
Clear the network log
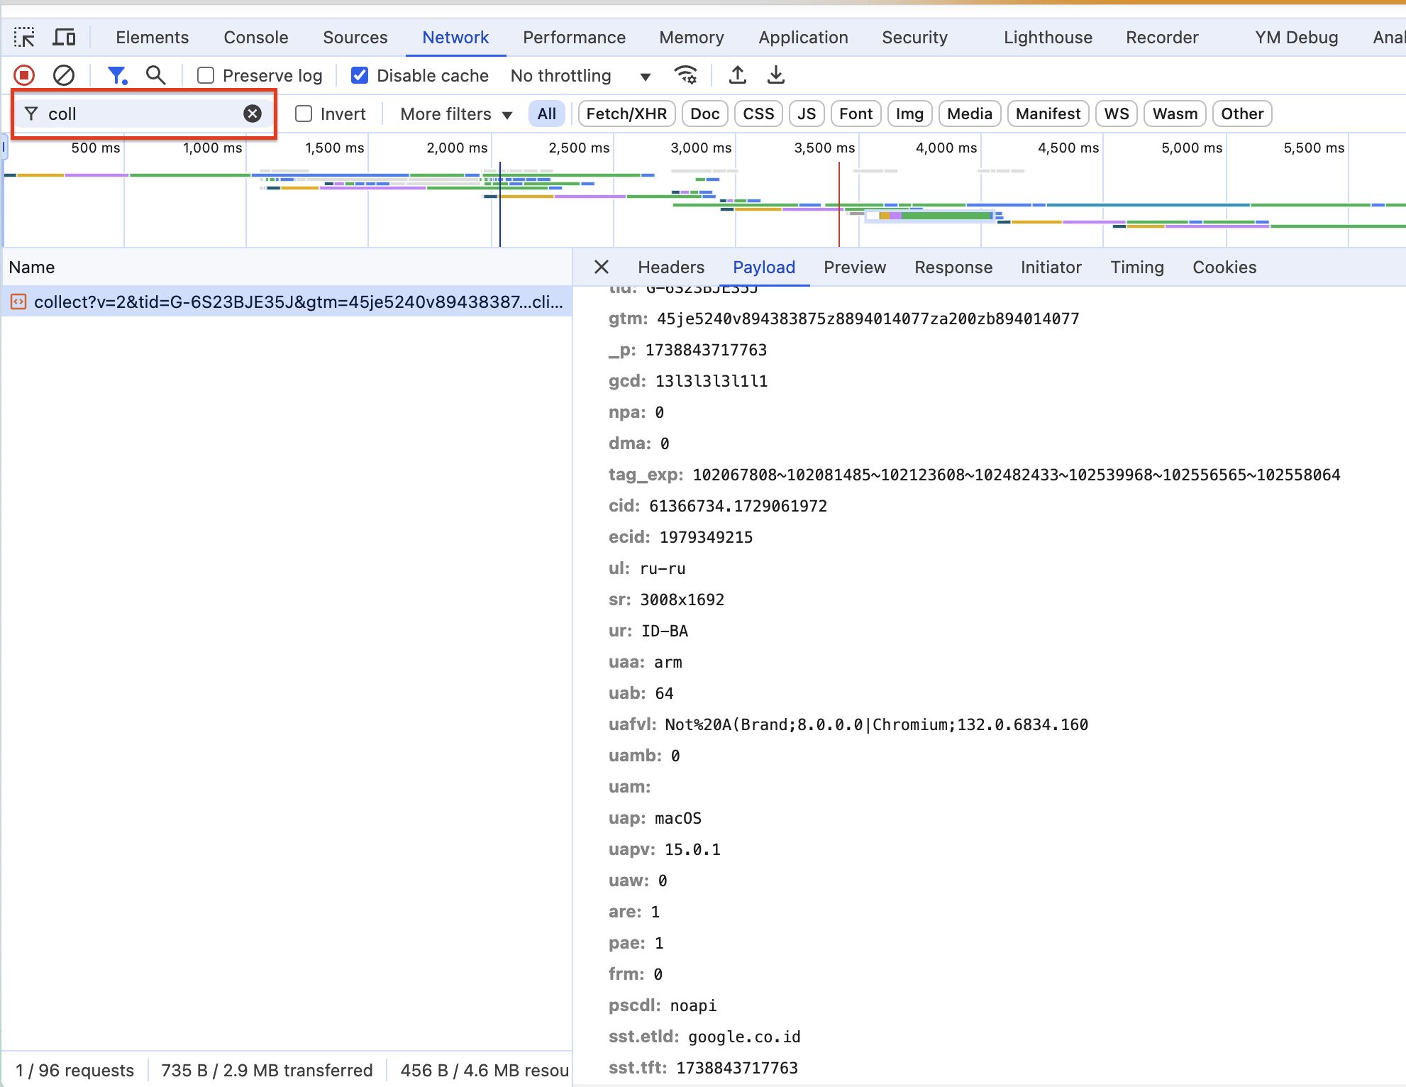[64, 75]
